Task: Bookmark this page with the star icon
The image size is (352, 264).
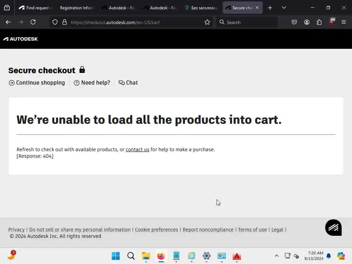Action: [207, 22]
